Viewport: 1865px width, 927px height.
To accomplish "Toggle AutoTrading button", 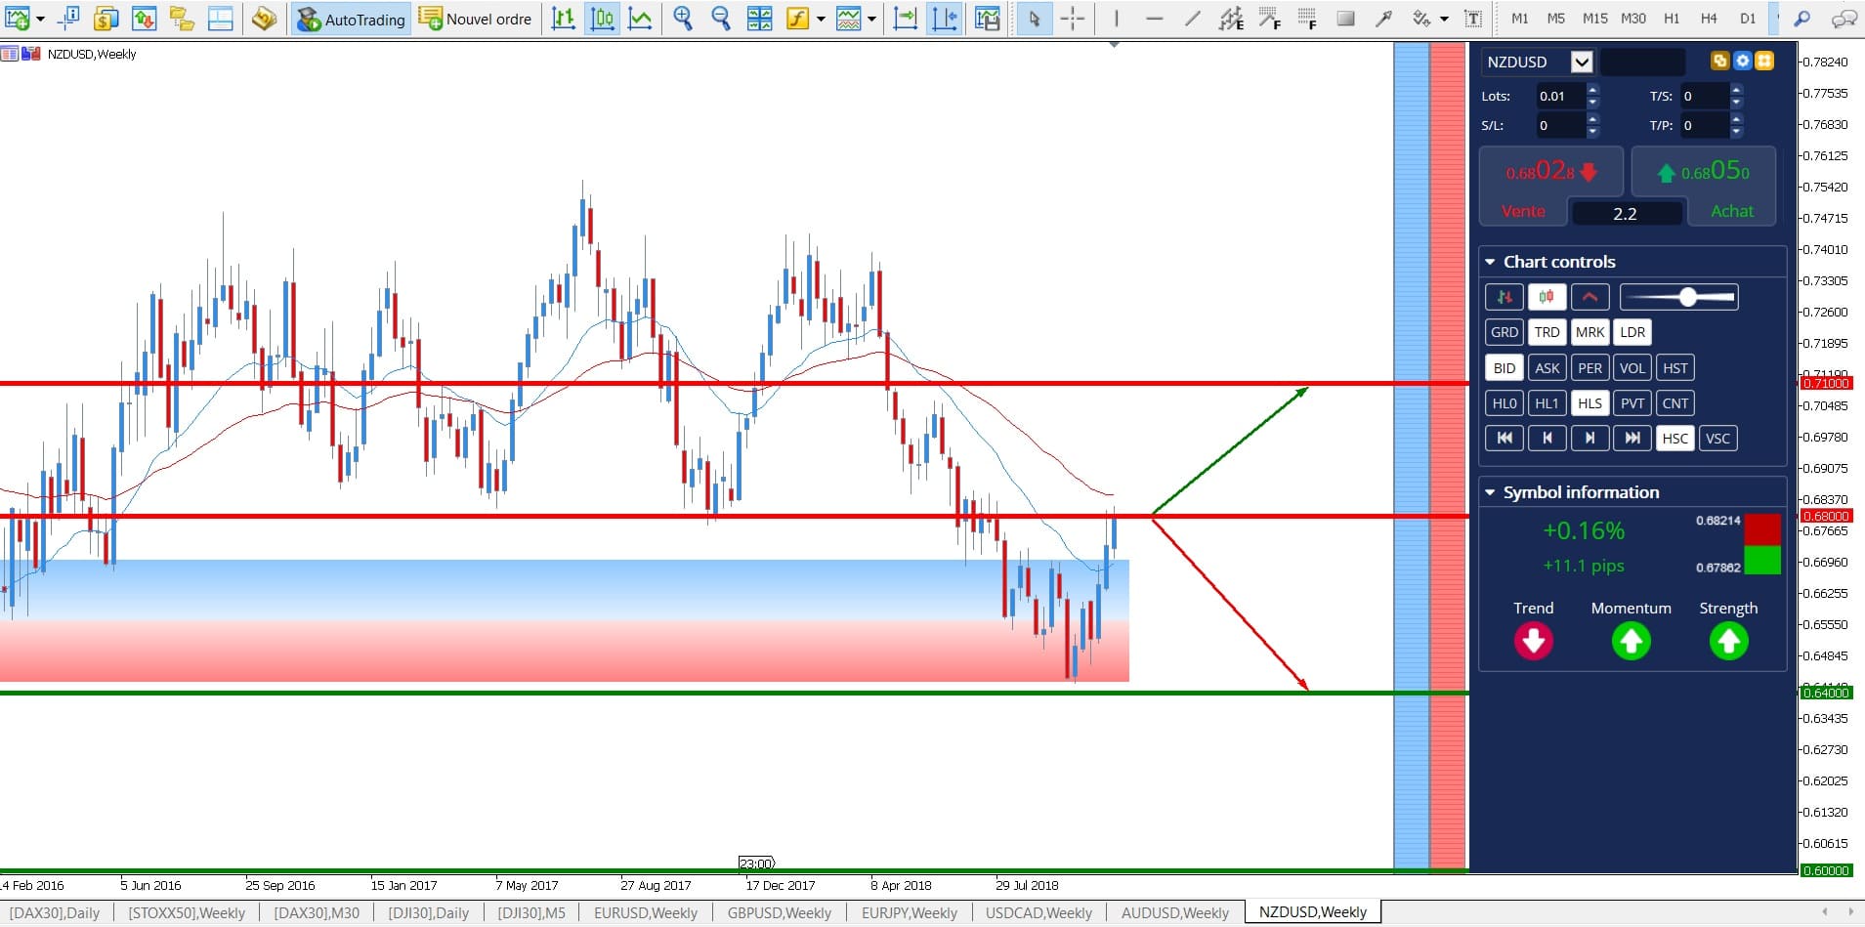I will click(x=351, y=19).
